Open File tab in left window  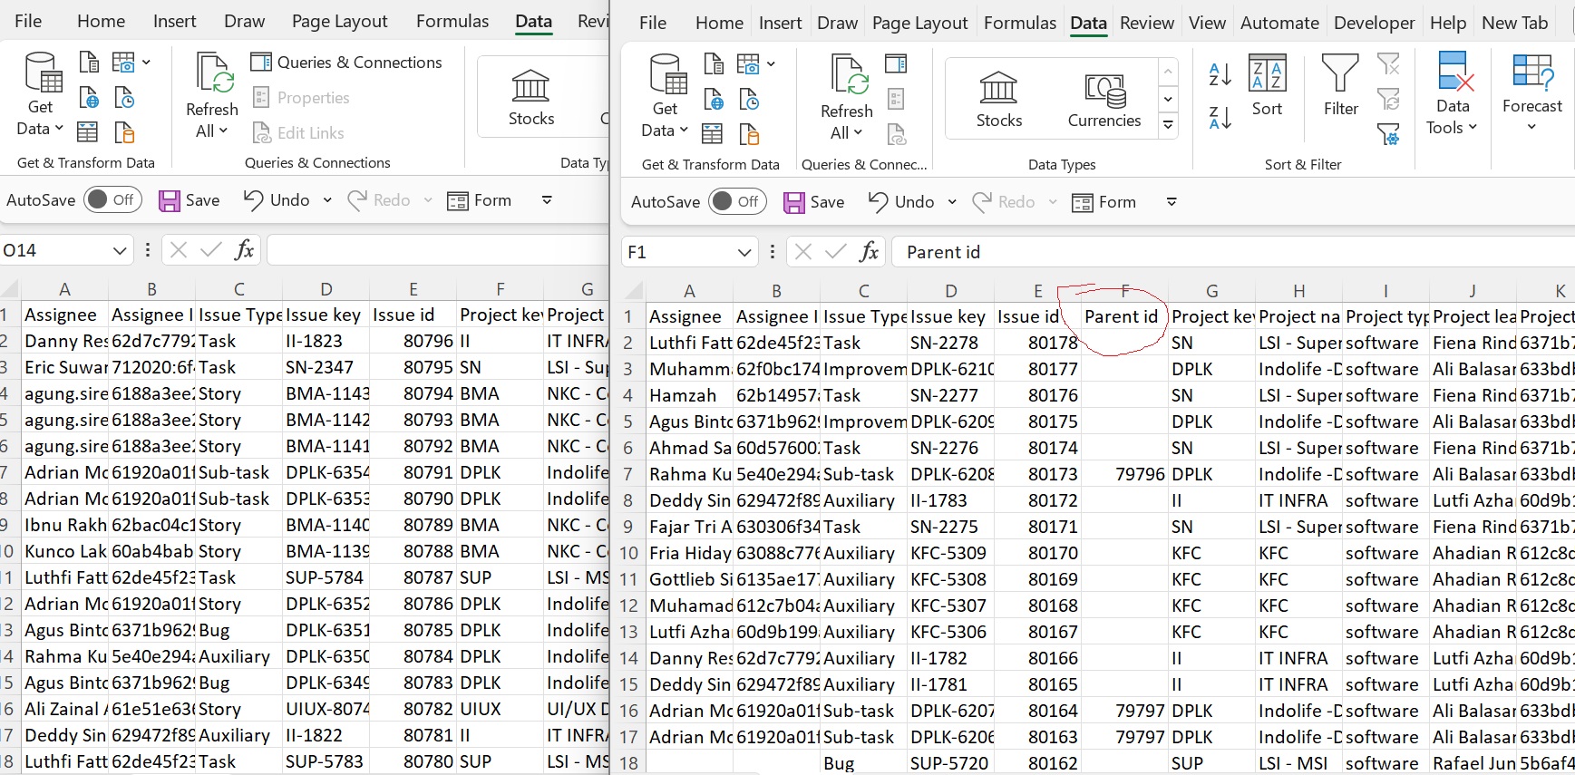(x=28, y=21)
